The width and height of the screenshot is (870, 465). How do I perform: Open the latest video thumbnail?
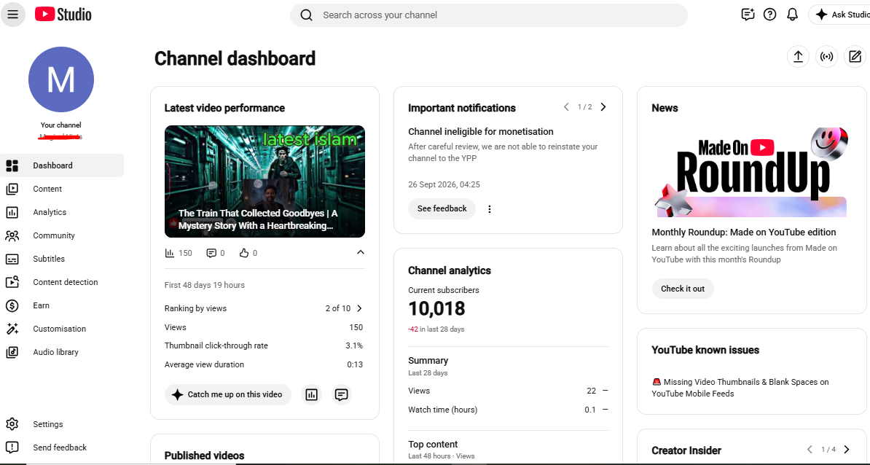click(x=264, y=181)
